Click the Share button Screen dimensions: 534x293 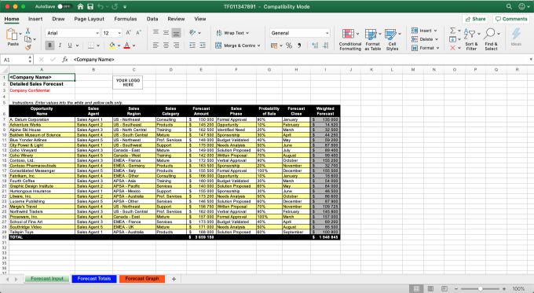(475, 19)
